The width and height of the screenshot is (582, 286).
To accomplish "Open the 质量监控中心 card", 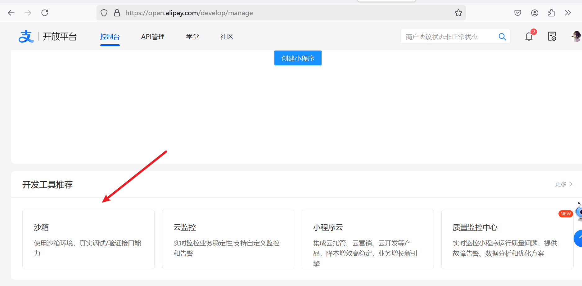I will (507, 239).
